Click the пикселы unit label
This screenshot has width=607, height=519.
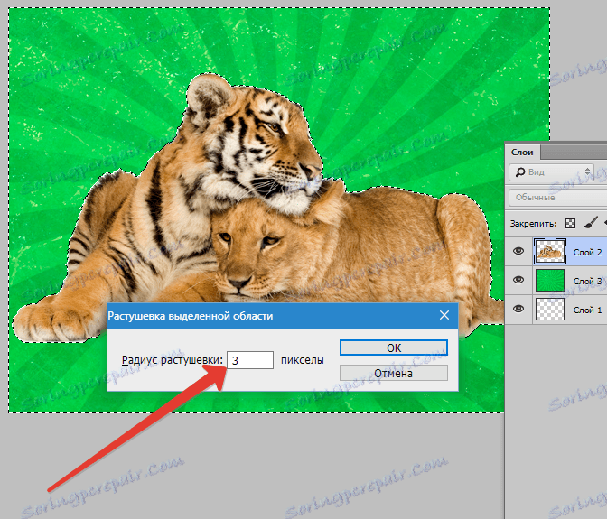click(x=303, y=360)
